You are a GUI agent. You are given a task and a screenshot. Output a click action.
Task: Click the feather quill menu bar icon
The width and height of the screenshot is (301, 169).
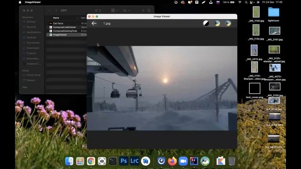click(x=204, y=2)
